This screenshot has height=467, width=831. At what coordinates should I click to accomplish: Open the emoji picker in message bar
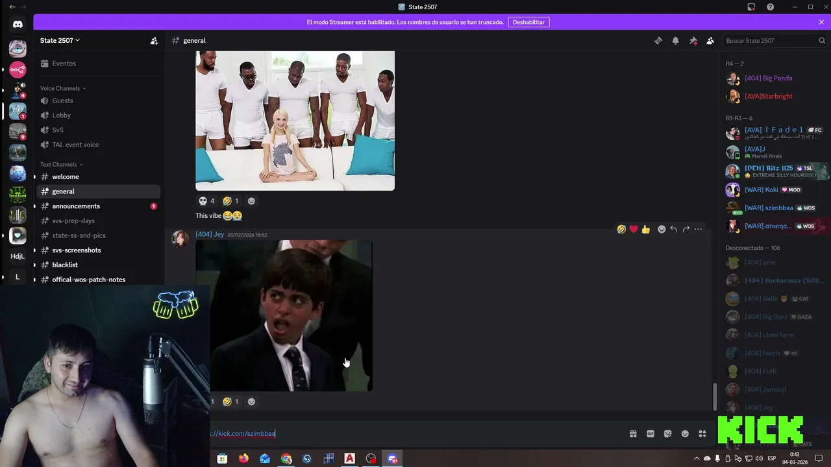[x=685, y=434]
